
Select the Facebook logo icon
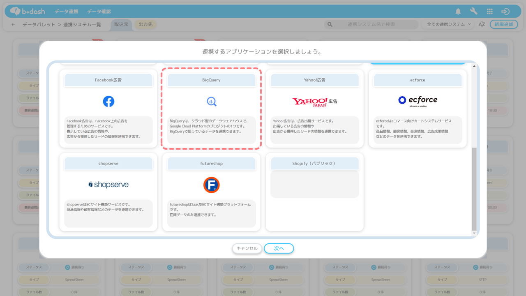click(x=108, y=102)
